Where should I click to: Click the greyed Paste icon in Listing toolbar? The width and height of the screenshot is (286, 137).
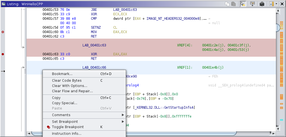233,4
